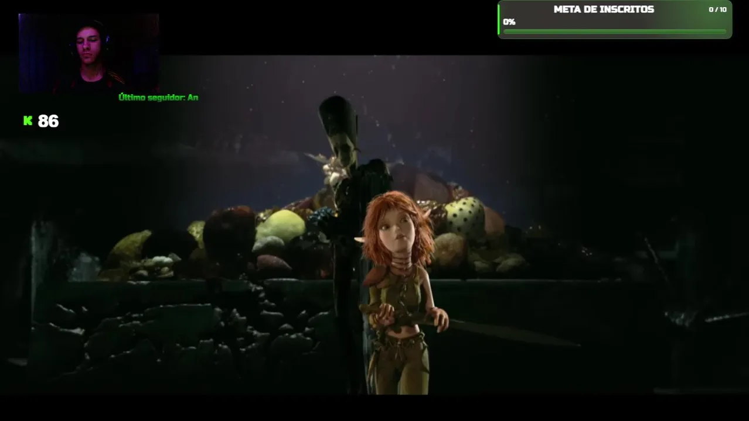Click the 'Último seguidor: An' label
The image size is (749, 421).
(x=158, y=98)
